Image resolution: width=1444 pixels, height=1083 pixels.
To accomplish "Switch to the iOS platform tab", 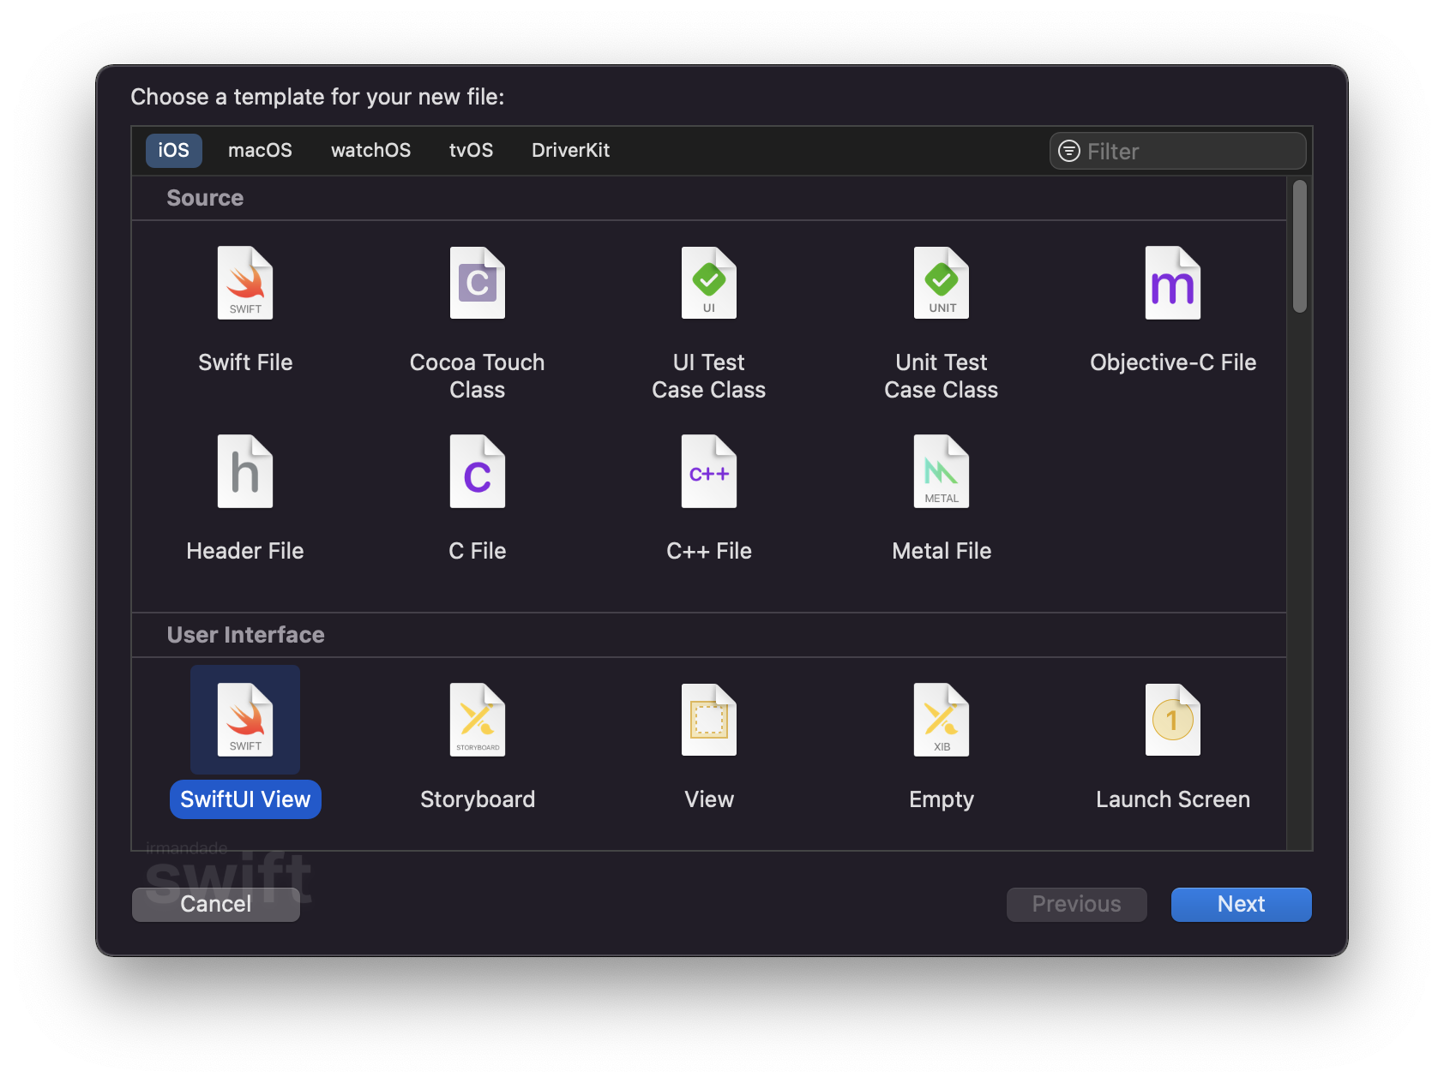I will click(173, 150).
